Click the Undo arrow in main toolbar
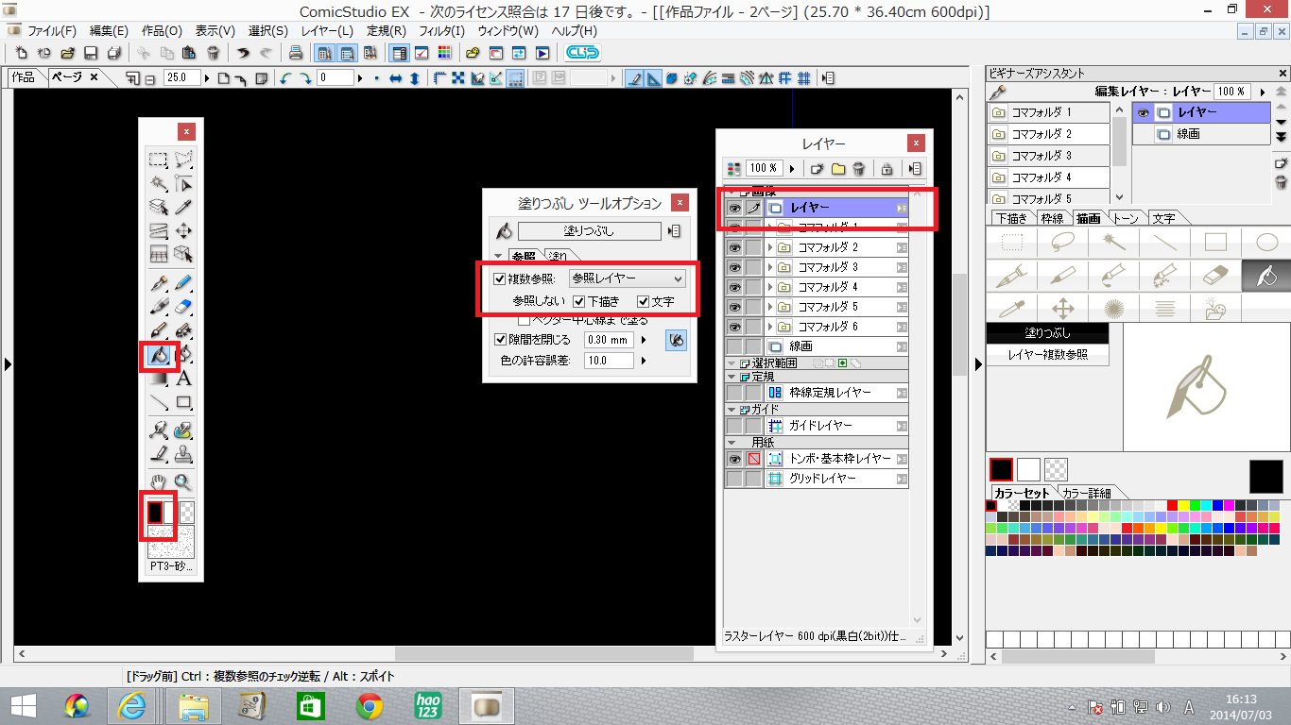 click(x=243, y=53)
